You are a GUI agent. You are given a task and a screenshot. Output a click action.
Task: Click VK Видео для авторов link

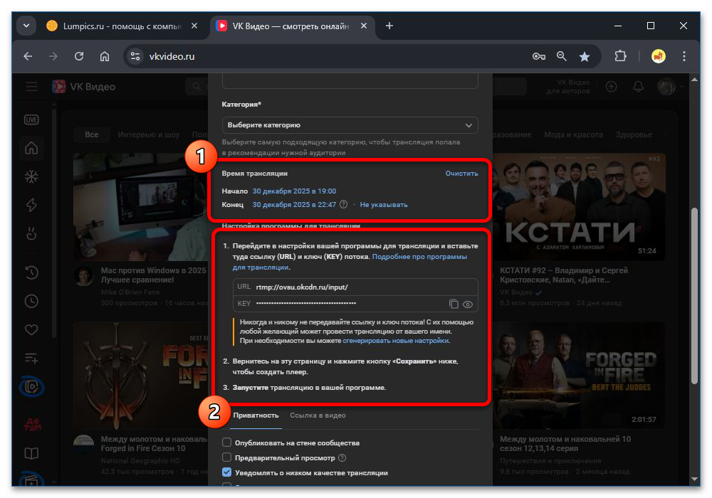tap(568, 87)
